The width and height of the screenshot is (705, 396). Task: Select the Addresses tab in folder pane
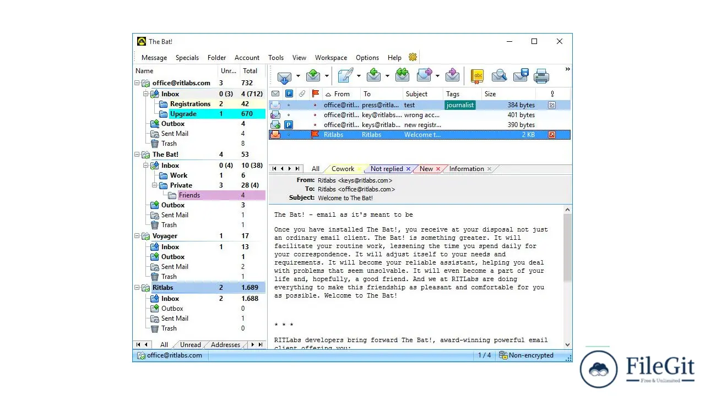pyautogui.click(x=226, y=345)
